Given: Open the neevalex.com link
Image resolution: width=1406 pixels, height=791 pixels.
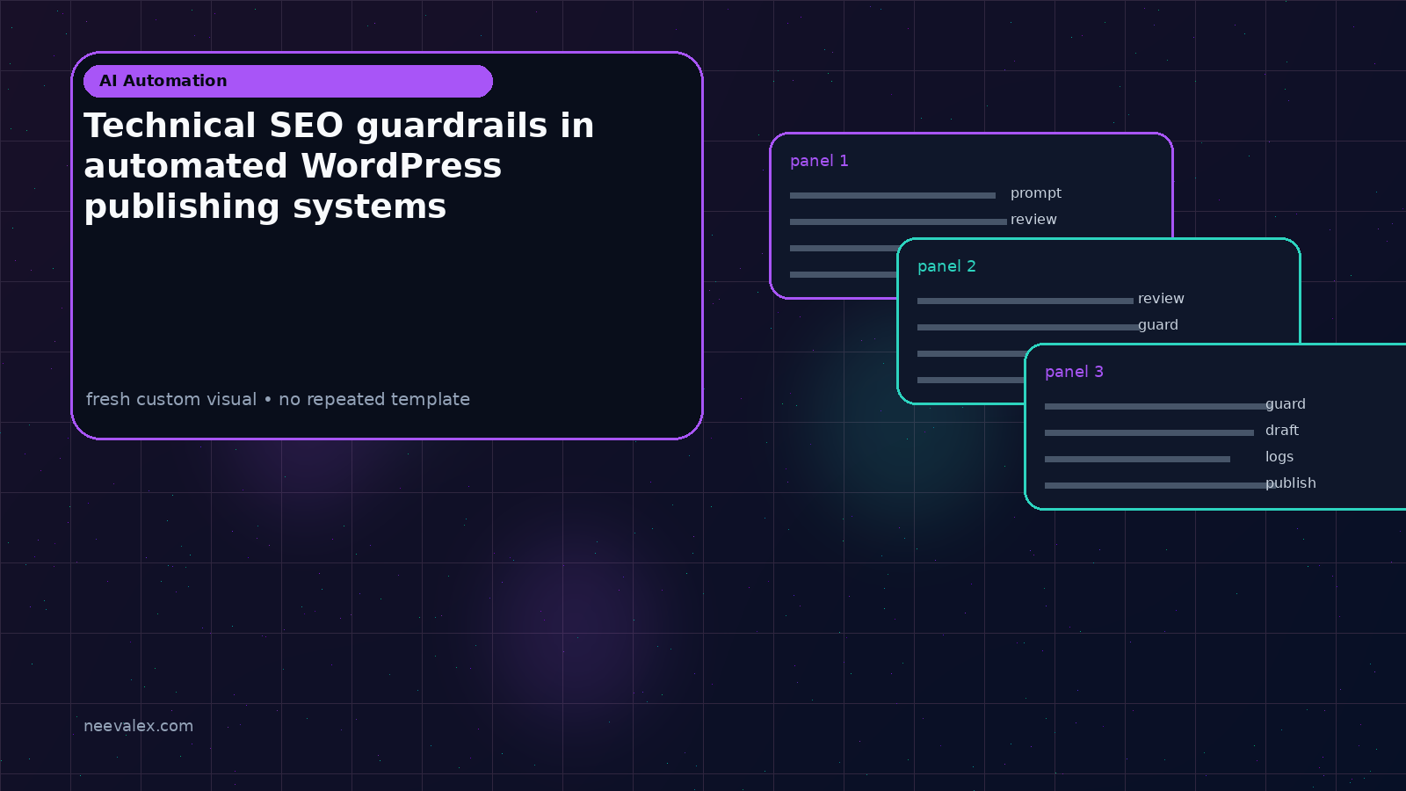Looking at the screenshot, I should tap(138, 726).
